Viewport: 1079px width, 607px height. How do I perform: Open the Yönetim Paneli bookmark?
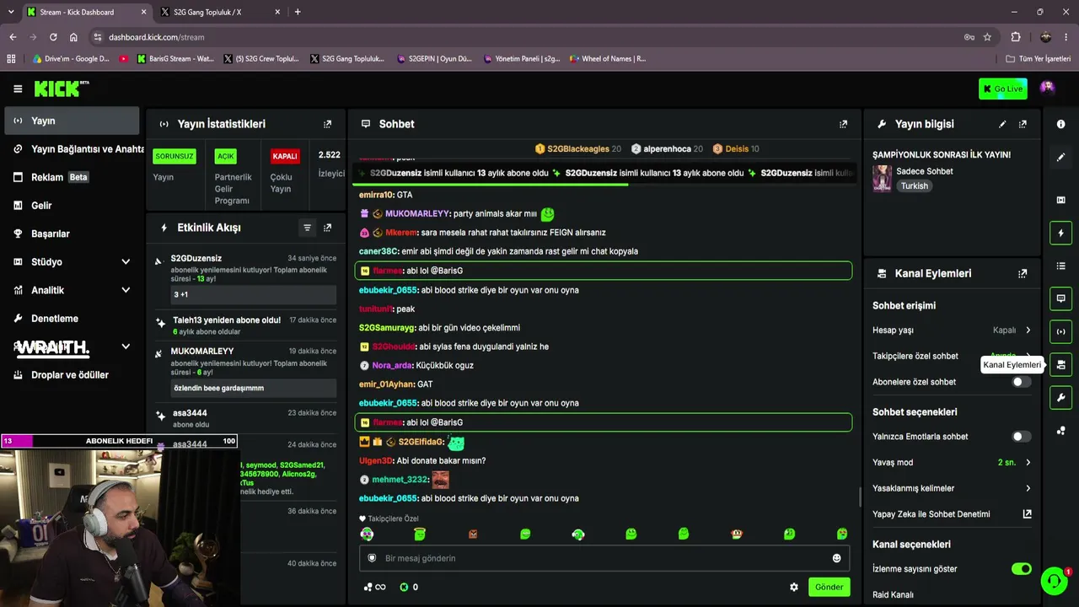coord(522,59)
